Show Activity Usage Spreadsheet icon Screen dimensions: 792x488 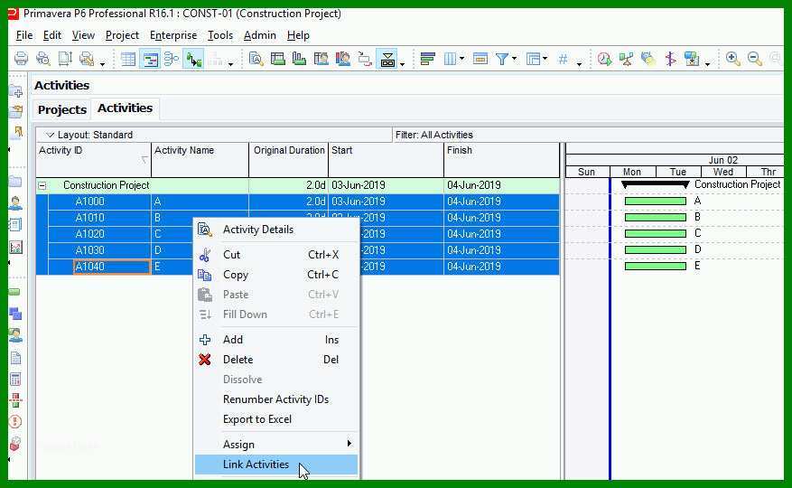[278, 59]
